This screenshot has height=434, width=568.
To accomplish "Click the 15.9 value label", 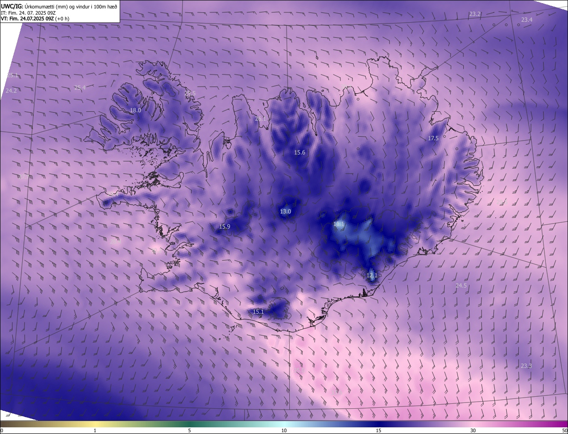I will tap(225, 227).
